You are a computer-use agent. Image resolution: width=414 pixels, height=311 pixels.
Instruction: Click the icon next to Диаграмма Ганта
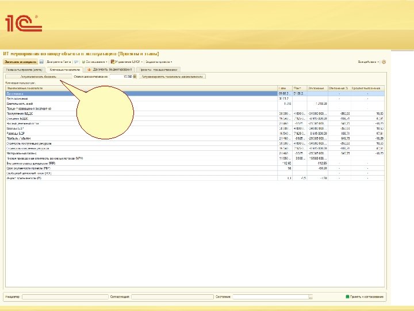pos(76,61)
